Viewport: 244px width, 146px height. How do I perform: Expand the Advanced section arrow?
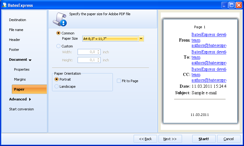pyautogui.click(x=30, y=99)
